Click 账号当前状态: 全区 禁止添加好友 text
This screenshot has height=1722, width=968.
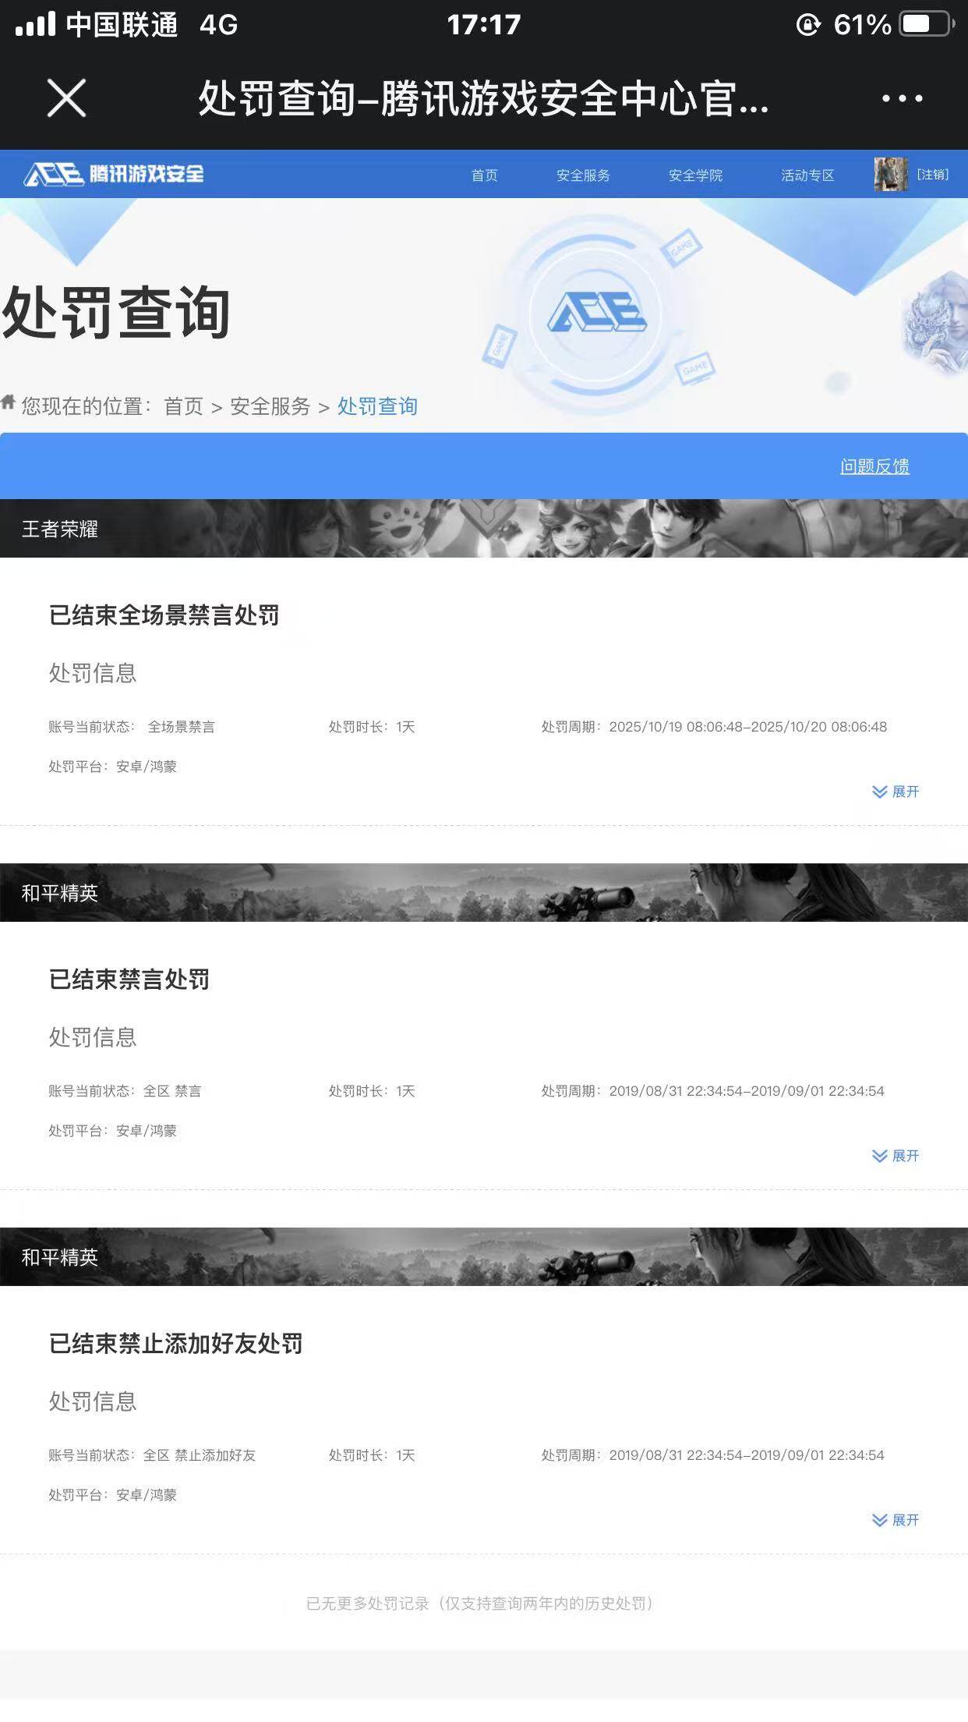pos(152,1455)
